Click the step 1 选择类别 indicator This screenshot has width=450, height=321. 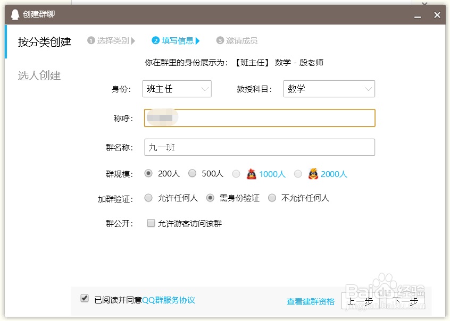pyautogui.click(x=111, y=40)
